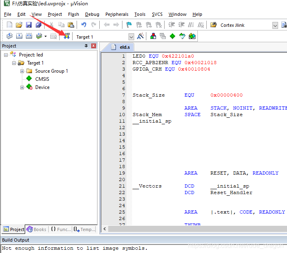
Task: Select CMSIS in project tree
Action: (x=42, y=79)
